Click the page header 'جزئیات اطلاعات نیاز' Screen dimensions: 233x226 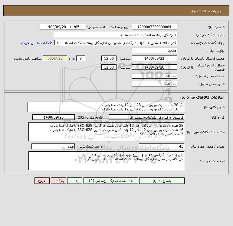click(206, 11)
